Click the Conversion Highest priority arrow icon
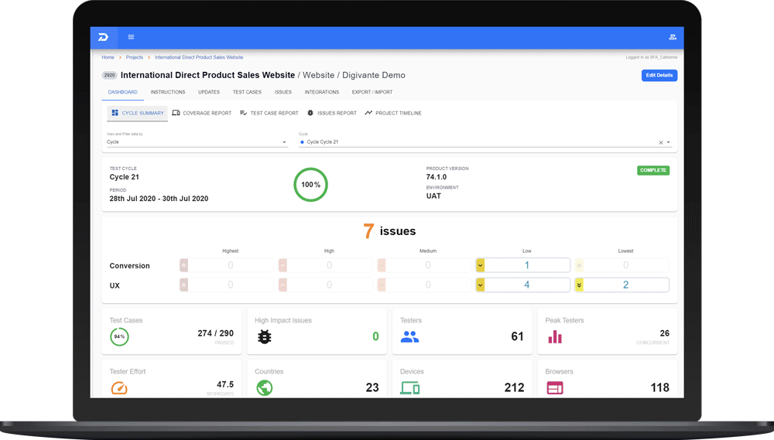Screen dimensions: 774x440 click(x=183, y=265)
